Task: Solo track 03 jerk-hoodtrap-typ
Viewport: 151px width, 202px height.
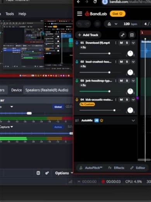Action: coord(127,81)
